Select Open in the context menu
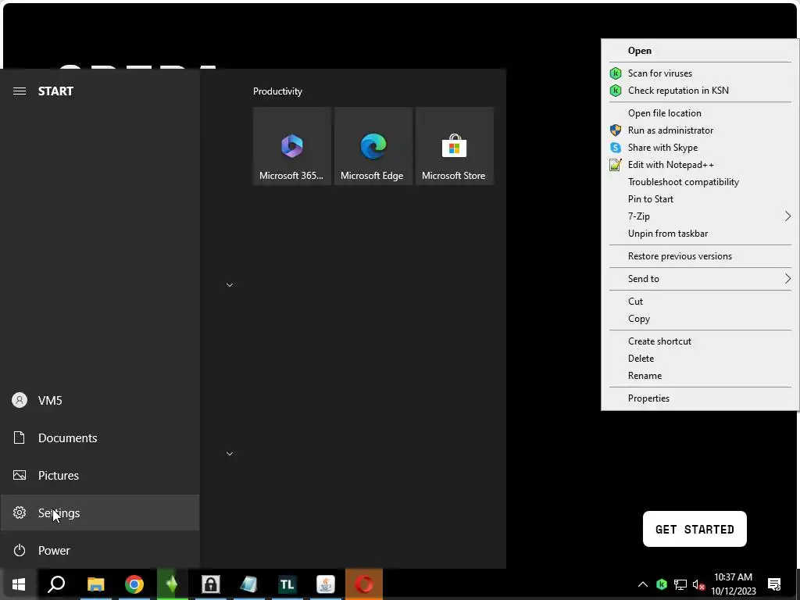This screenshot has width=800, height=600. pyautogui.click(x=700, y=51)
